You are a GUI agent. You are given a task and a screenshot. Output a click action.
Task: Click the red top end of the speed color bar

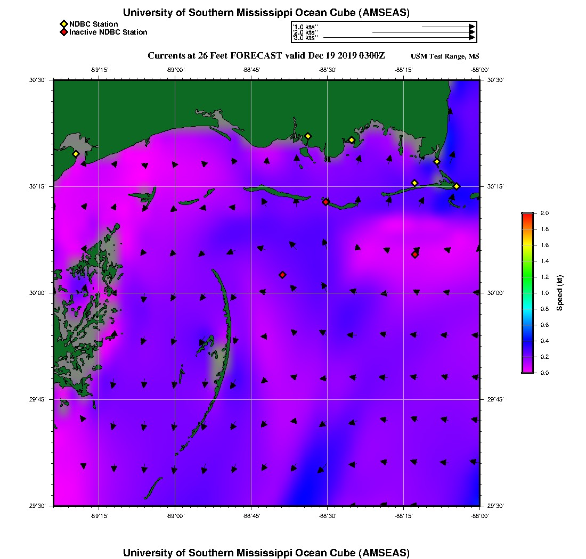click(x=527, y=215)
